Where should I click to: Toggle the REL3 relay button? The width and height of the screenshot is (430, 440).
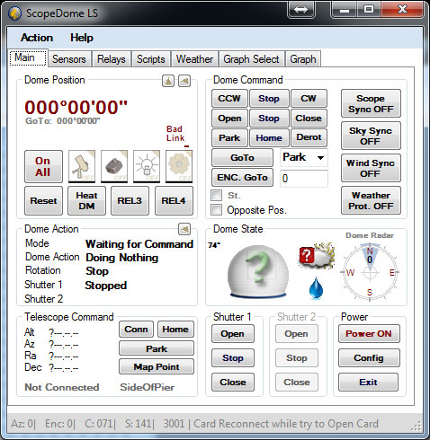pyautogui.click(x=130, y=200)
